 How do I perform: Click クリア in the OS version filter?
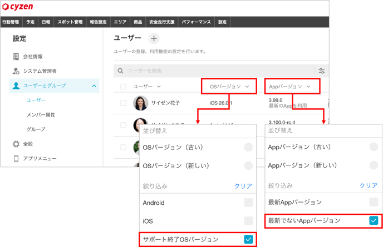click(243, 186)
